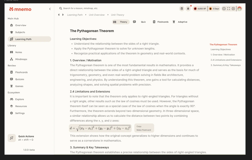Click Make Flashcard for the formula

point(144,130)
